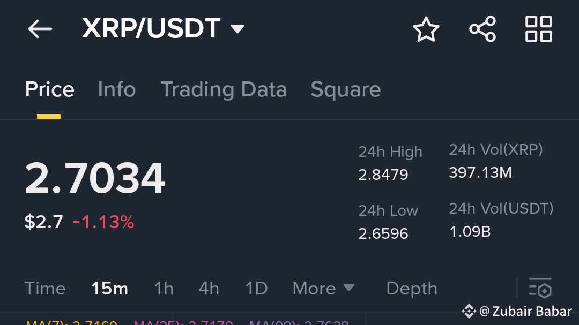
Task: Select the Price tab
Action: pyautogui.click(x=49, y=89)
